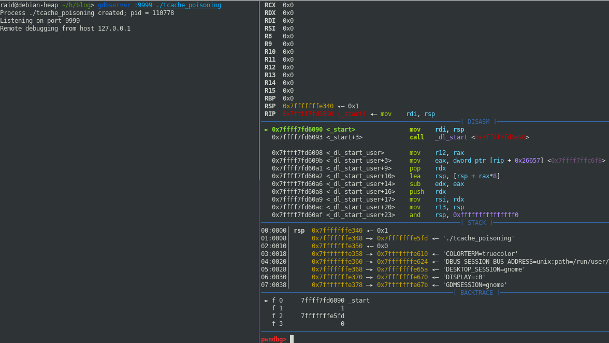Click the R9 register row
Viewport: 609px width, 343px height.
tap(279, 44)
